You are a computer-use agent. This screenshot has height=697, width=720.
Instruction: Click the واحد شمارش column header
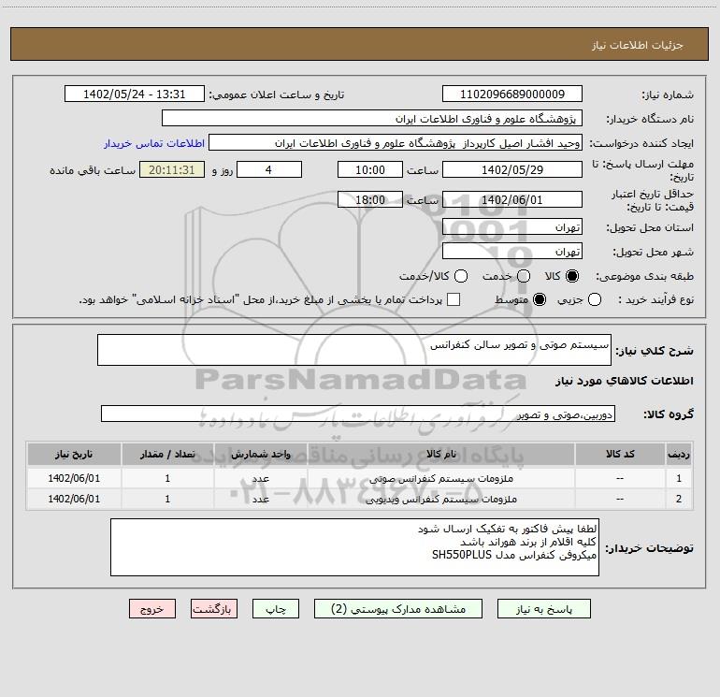(260, 454)
